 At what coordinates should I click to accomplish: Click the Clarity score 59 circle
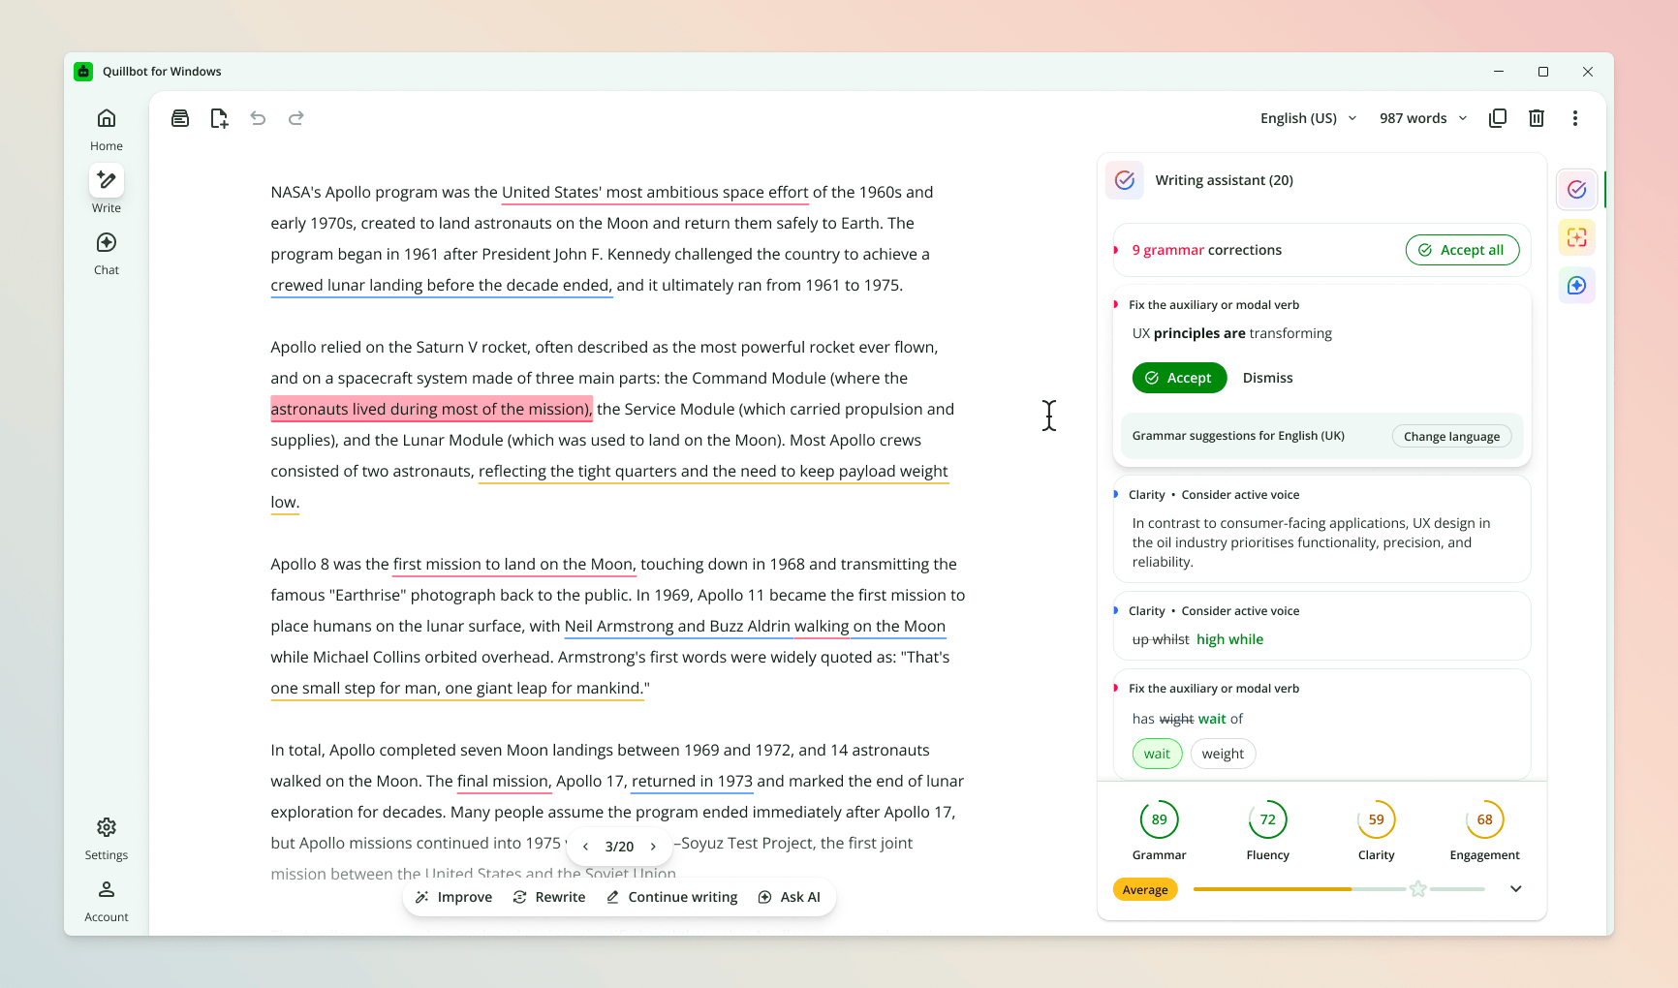pos(1377,819)
